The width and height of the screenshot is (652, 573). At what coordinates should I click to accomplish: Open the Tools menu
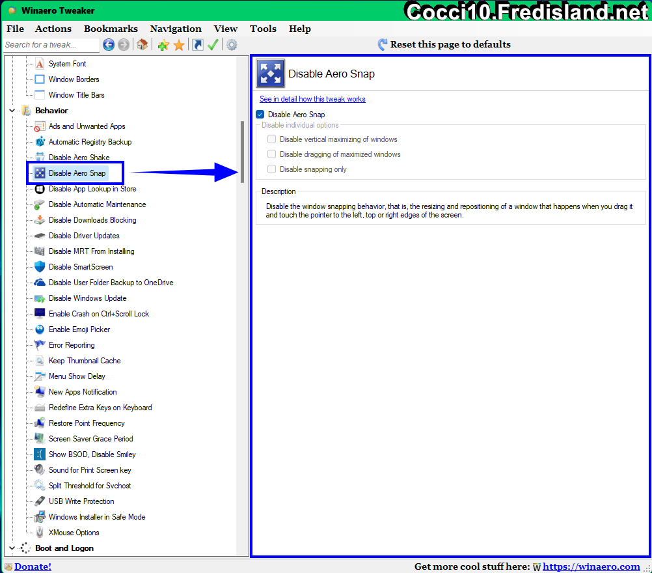263,29
